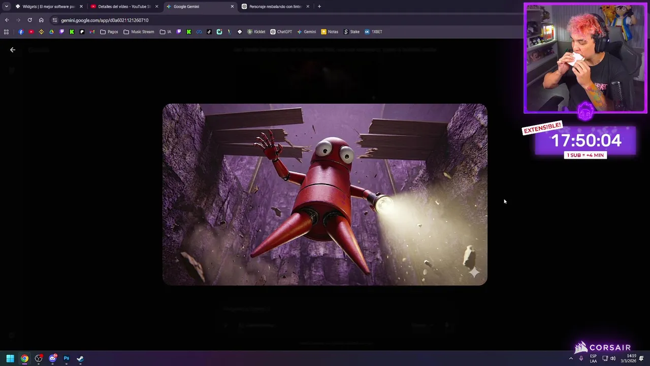Open the volume tray icon
The image size is (650, 366).
[x=613, y=358]
